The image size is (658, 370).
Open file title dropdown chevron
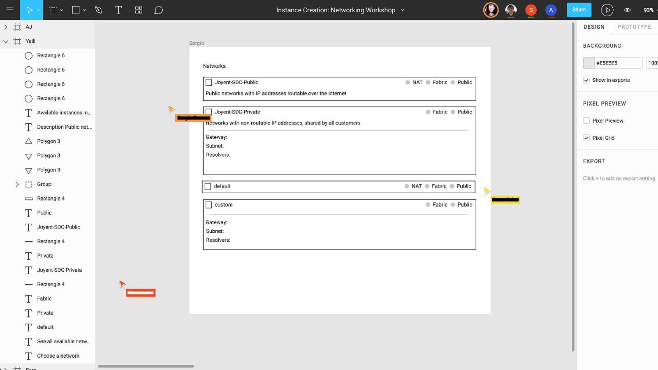pyautogui.click(x=403, y=10)
